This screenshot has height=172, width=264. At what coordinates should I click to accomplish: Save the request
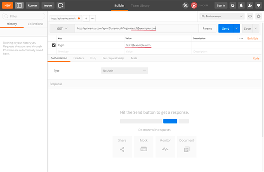point(247,28)
